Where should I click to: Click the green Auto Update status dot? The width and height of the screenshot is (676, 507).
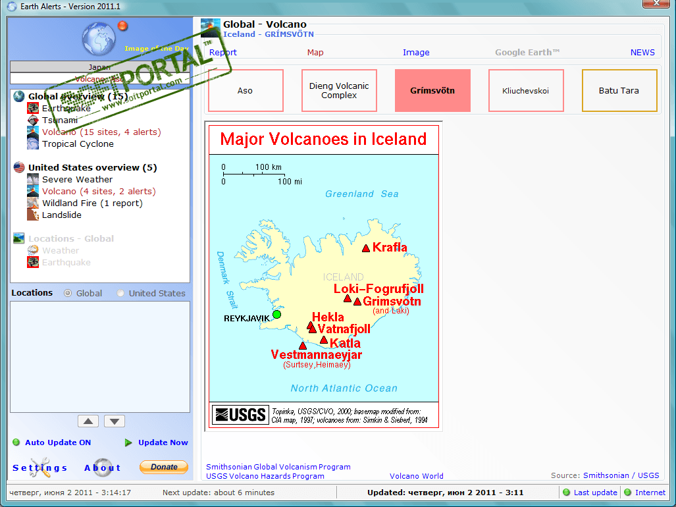(x=16, y=442)
